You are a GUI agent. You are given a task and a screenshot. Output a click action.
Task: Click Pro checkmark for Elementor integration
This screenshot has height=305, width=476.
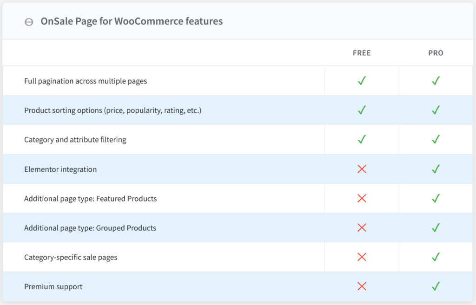pyautogui.click(x=436, y=169)
